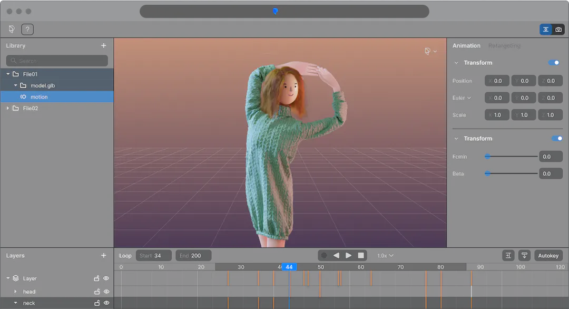Click the add Library item plus icon

click(x=104, y=46)
